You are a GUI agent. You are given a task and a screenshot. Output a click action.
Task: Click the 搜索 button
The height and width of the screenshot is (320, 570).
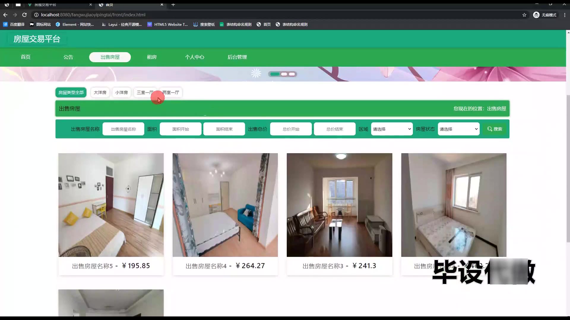click(x=495, y=129)
